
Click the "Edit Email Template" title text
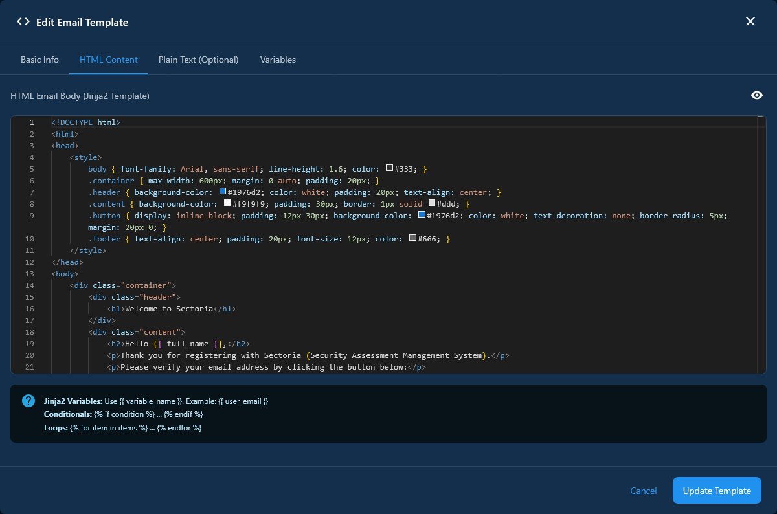(x=82, y=22)
